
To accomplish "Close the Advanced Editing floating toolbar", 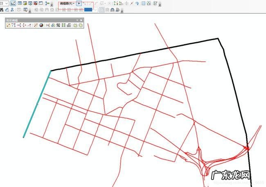I will [x=81, y=20].
